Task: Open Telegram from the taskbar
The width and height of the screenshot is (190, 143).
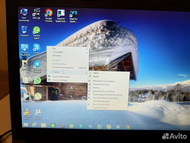Action: 90,127
